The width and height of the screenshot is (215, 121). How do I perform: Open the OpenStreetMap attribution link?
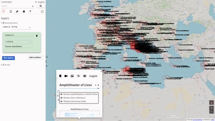[x=197, y=120]
